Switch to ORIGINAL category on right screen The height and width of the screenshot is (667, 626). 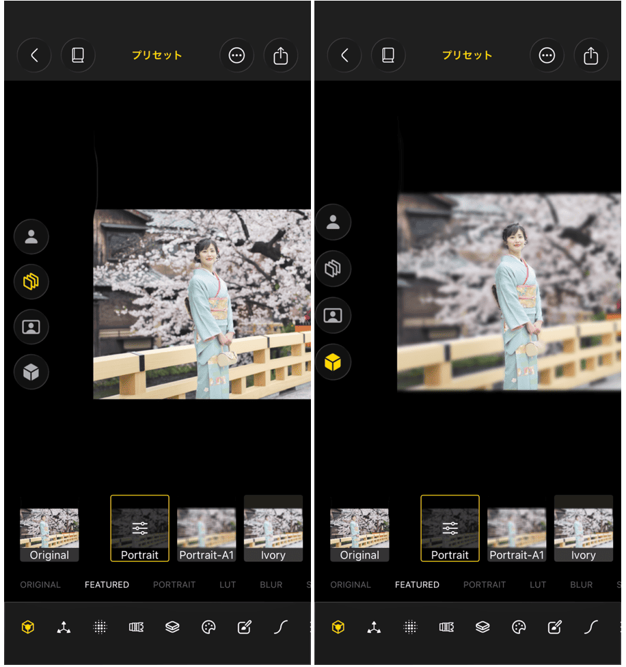(351, 585)
